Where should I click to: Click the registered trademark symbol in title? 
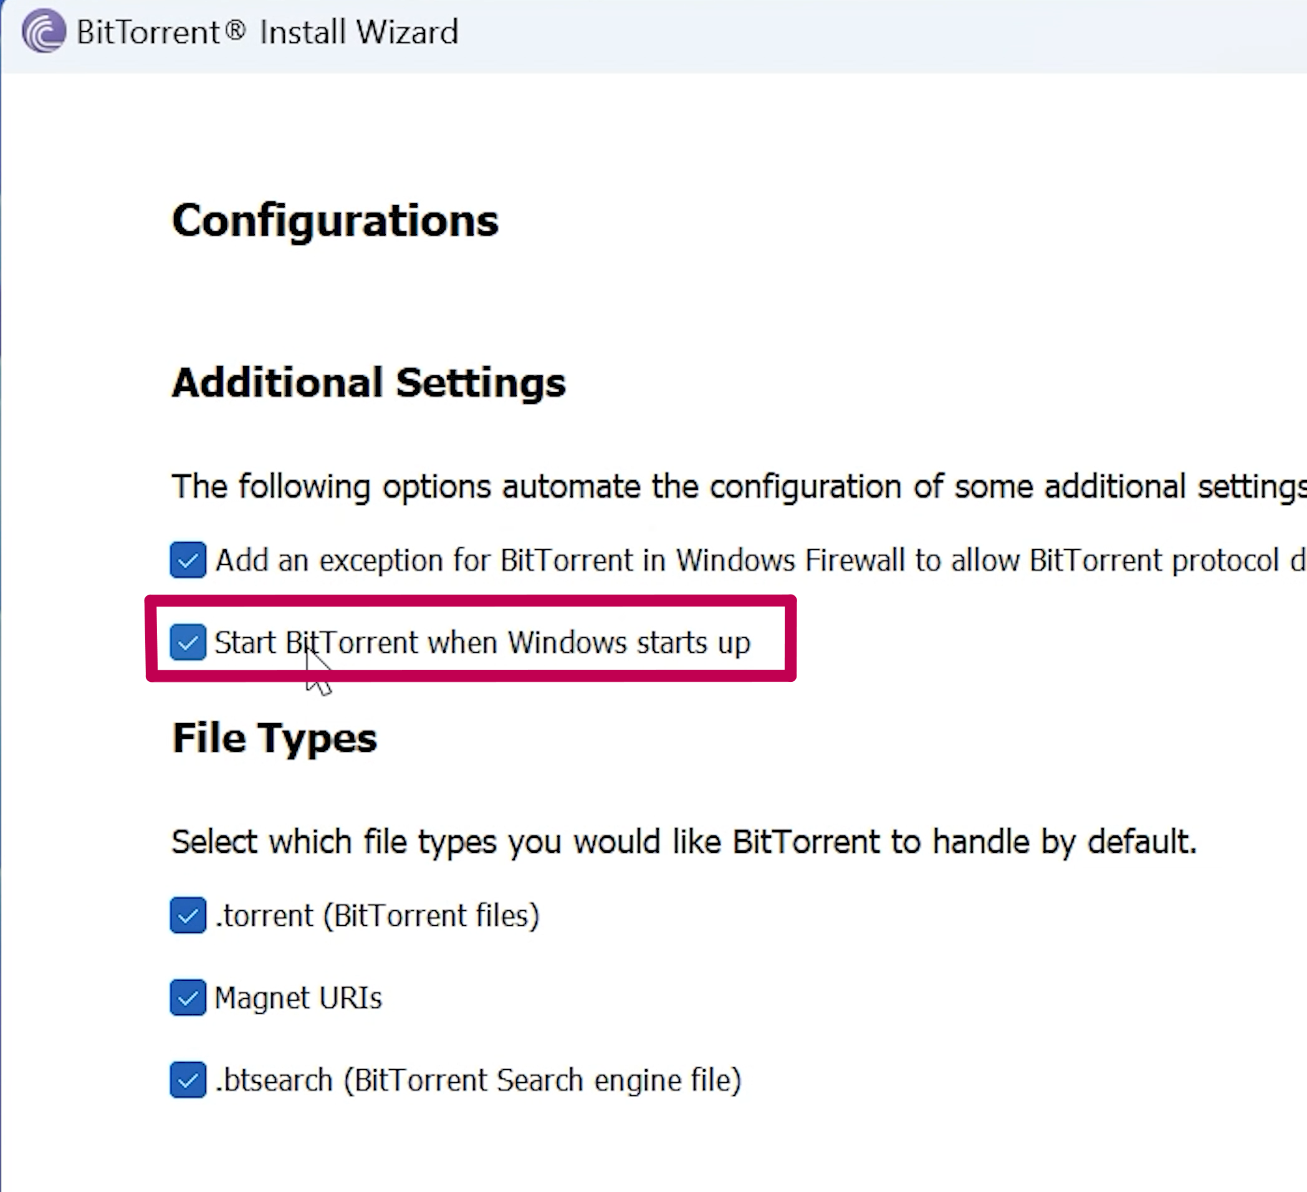(236, 30)
